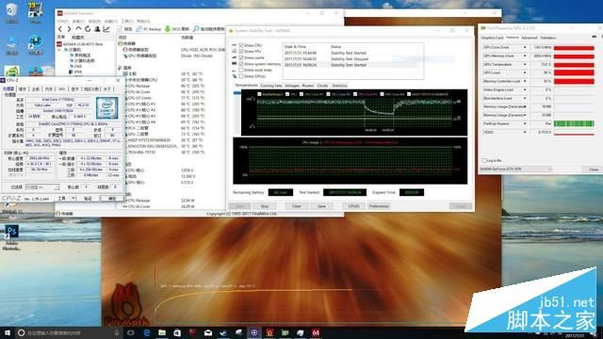Click the refresh icon in AIDA64 toolbar
Viewport: 603px width, 339px height.
(88, 29)
